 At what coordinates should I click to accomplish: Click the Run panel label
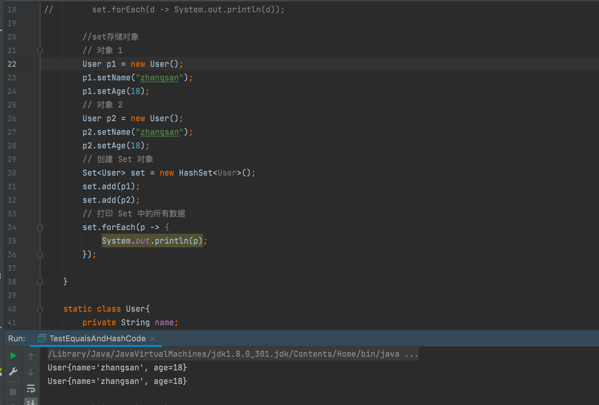pyautogui.click(x=17, y=339)
